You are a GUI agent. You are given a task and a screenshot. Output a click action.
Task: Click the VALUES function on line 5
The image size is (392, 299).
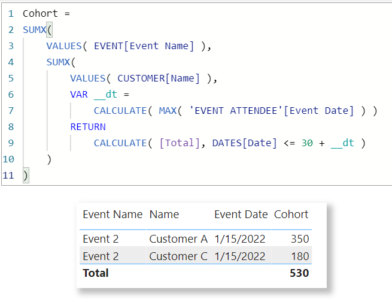pos(88,78)
